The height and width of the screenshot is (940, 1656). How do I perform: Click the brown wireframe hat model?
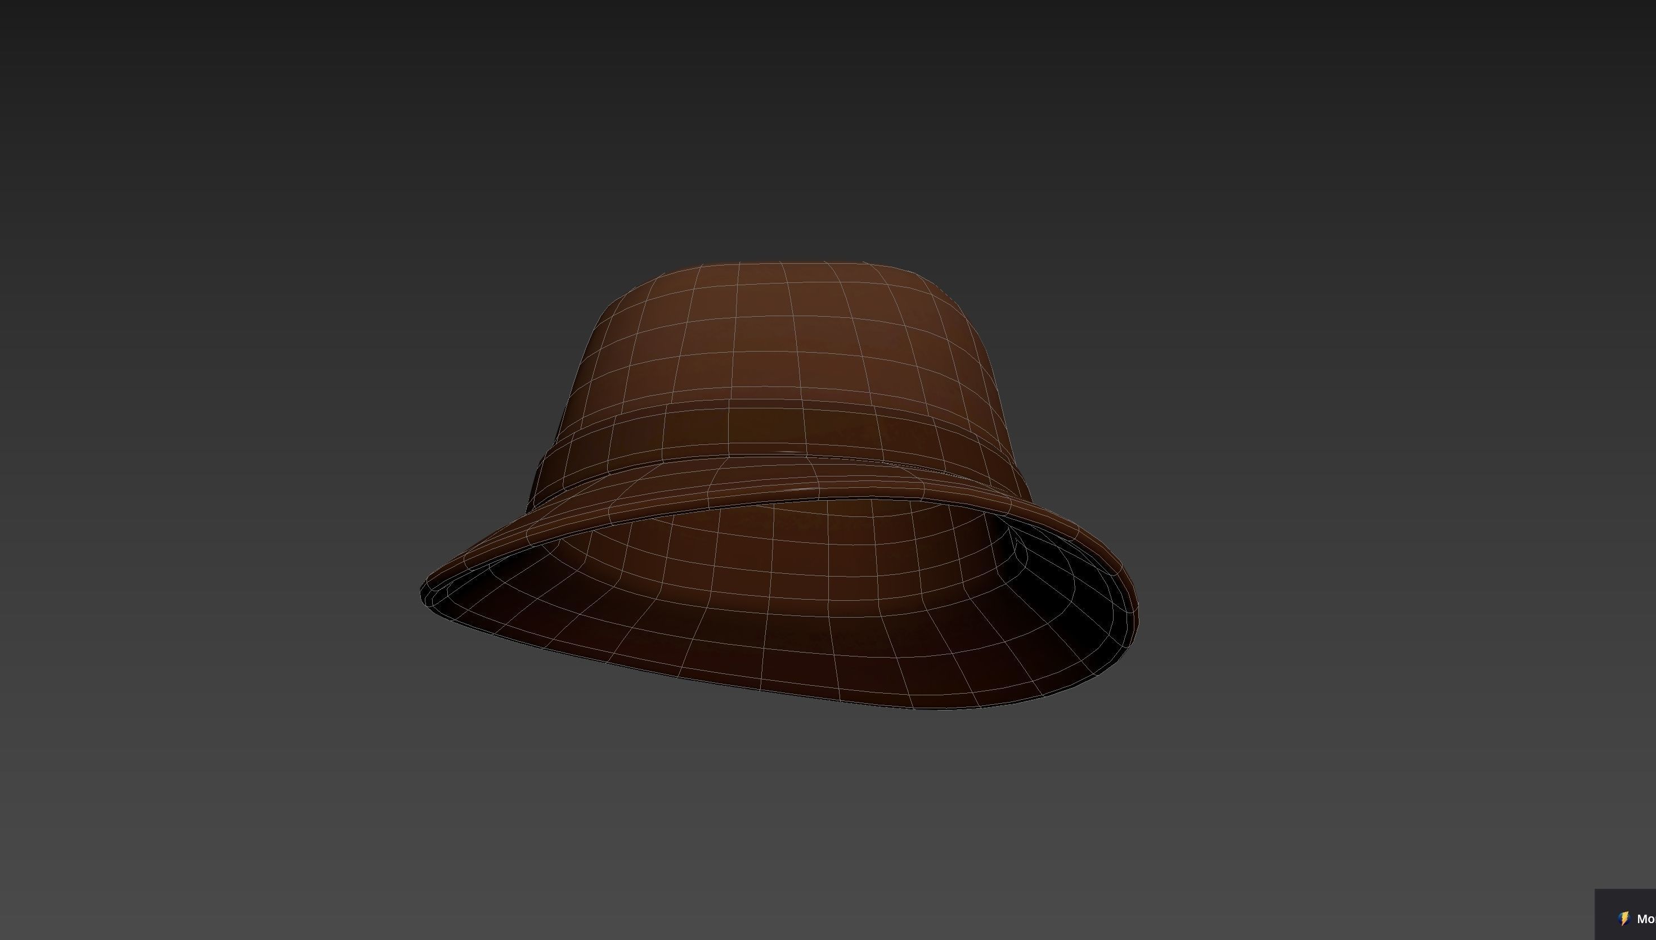(x=779, y=485)
